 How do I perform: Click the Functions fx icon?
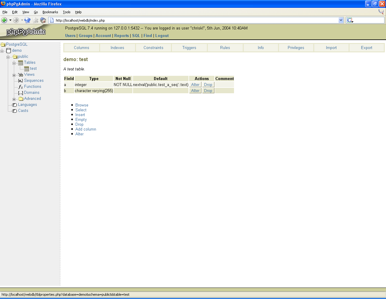coord(21,87)
